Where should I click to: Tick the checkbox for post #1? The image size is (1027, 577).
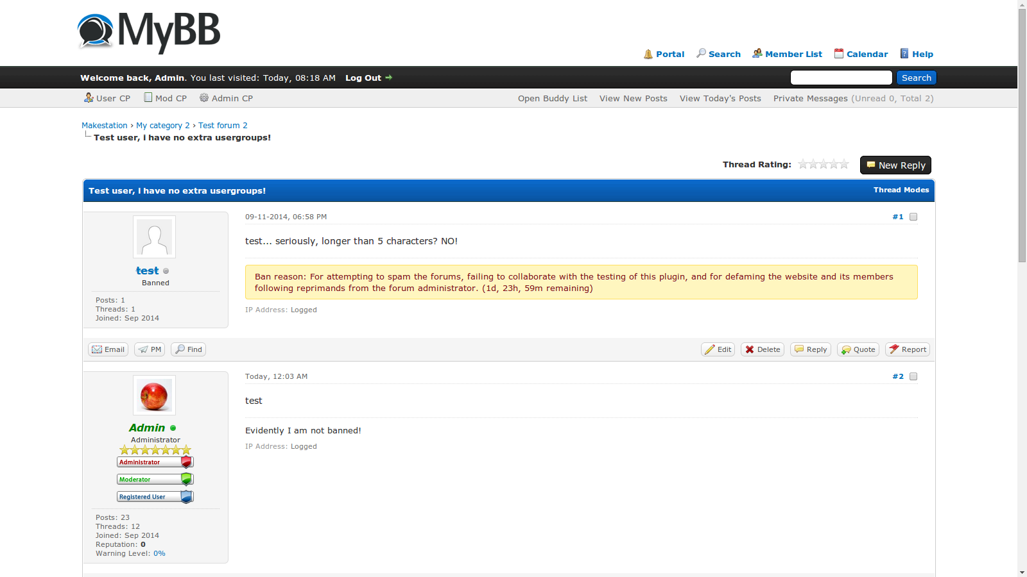[913, 217]
